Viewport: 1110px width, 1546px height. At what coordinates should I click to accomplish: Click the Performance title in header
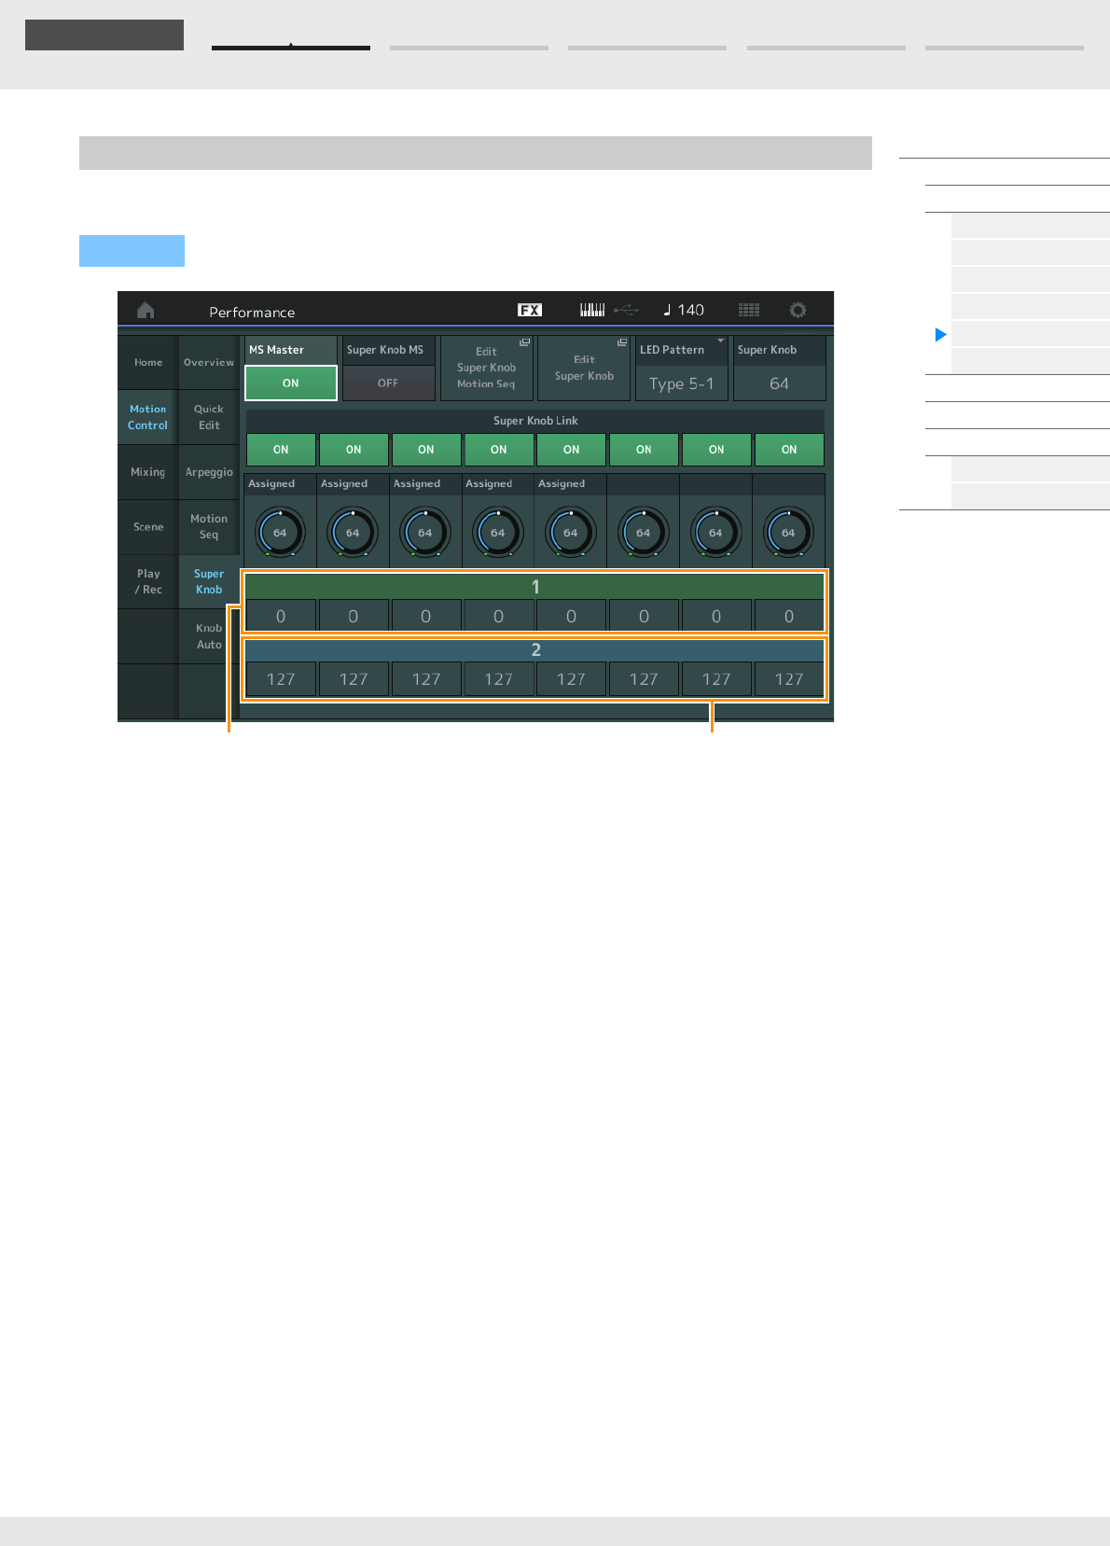tap(252, 312)
